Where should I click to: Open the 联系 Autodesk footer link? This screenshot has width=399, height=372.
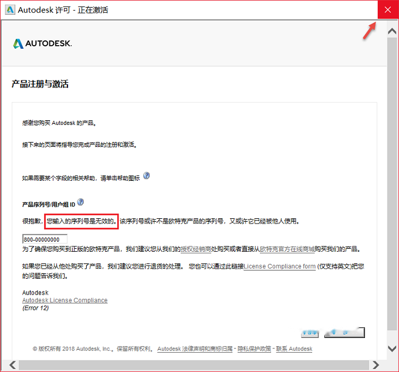pos(294,349)
